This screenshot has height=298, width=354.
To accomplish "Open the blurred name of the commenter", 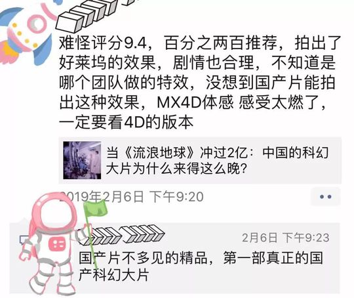I will point(121,235).
